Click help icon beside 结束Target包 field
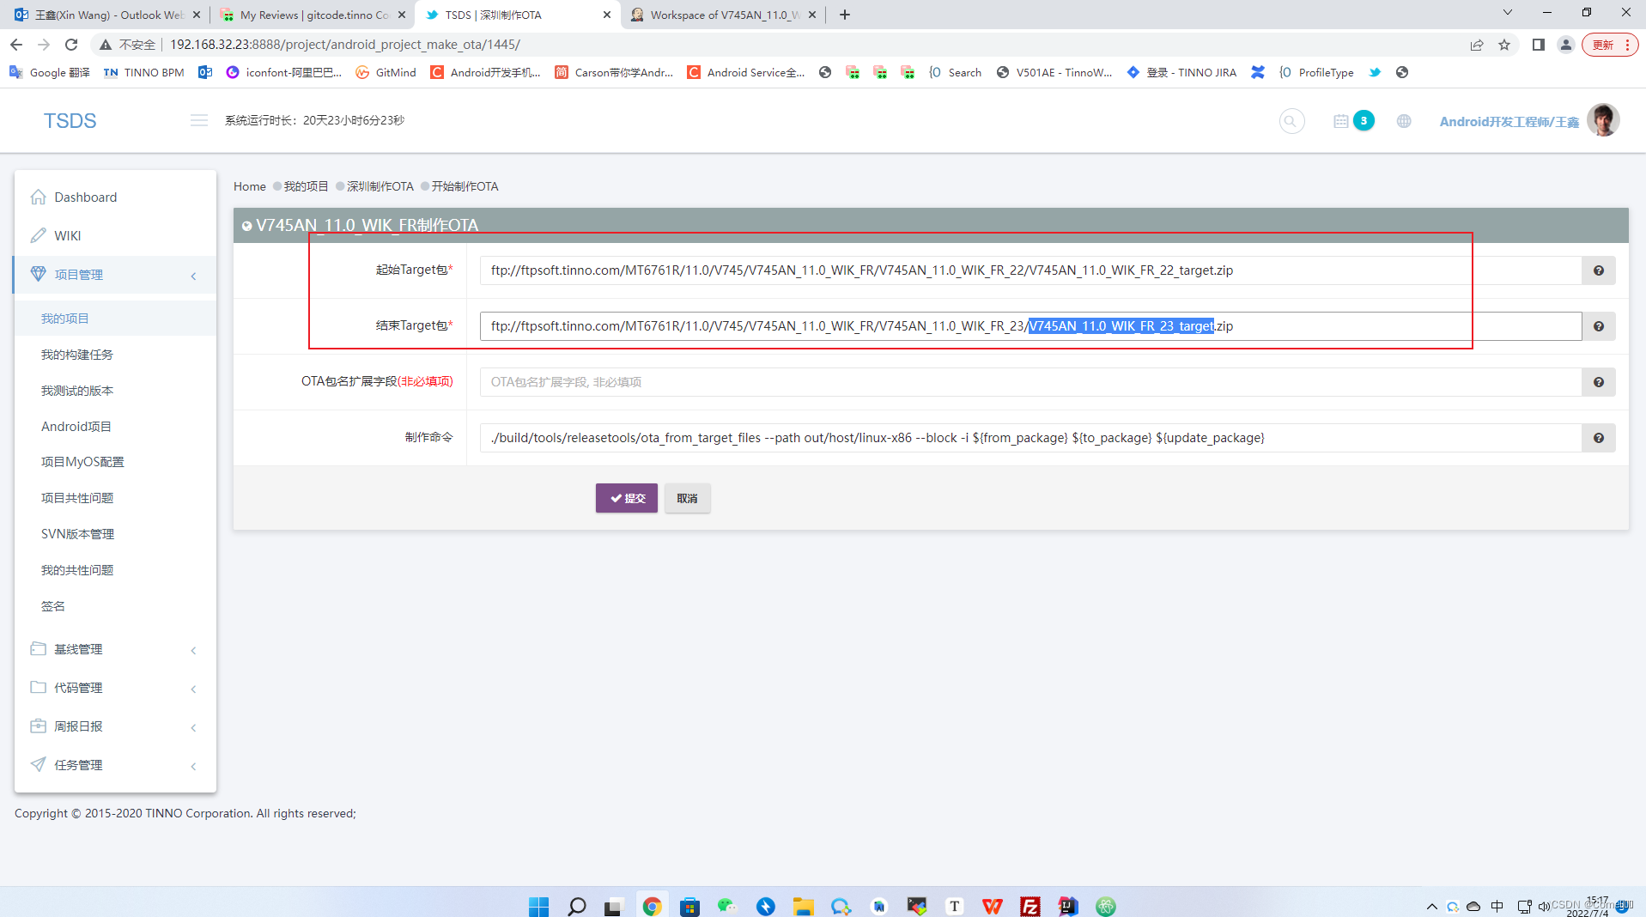Screen dimensions: 1646x917 coord(1598,326)
